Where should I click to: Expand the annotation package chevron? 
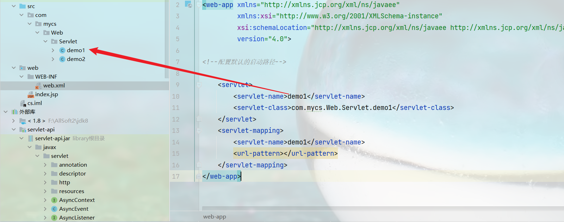[x=45, y=165]
